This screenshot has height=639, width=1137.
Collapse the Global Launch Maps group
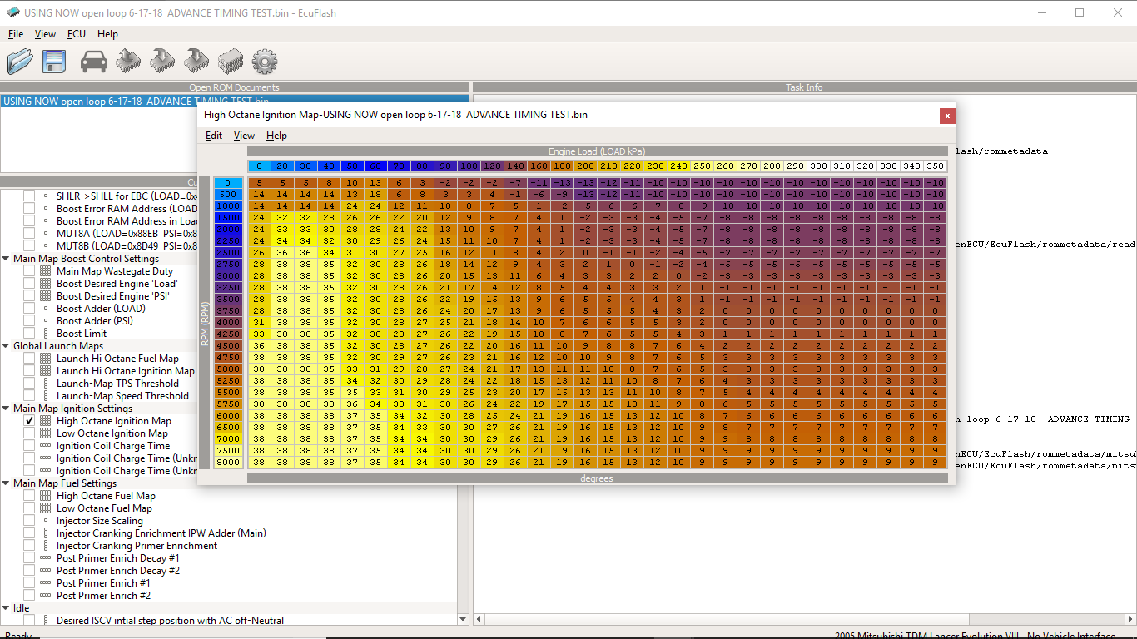(x=6, y=346)
